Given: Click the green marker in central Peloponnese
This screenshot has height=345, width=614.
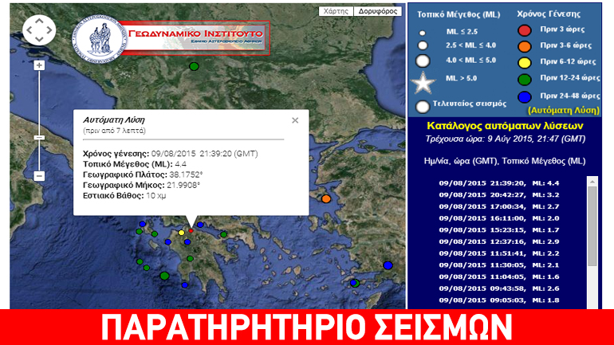Looking at the screenshot, I should [x=190, y=259].
